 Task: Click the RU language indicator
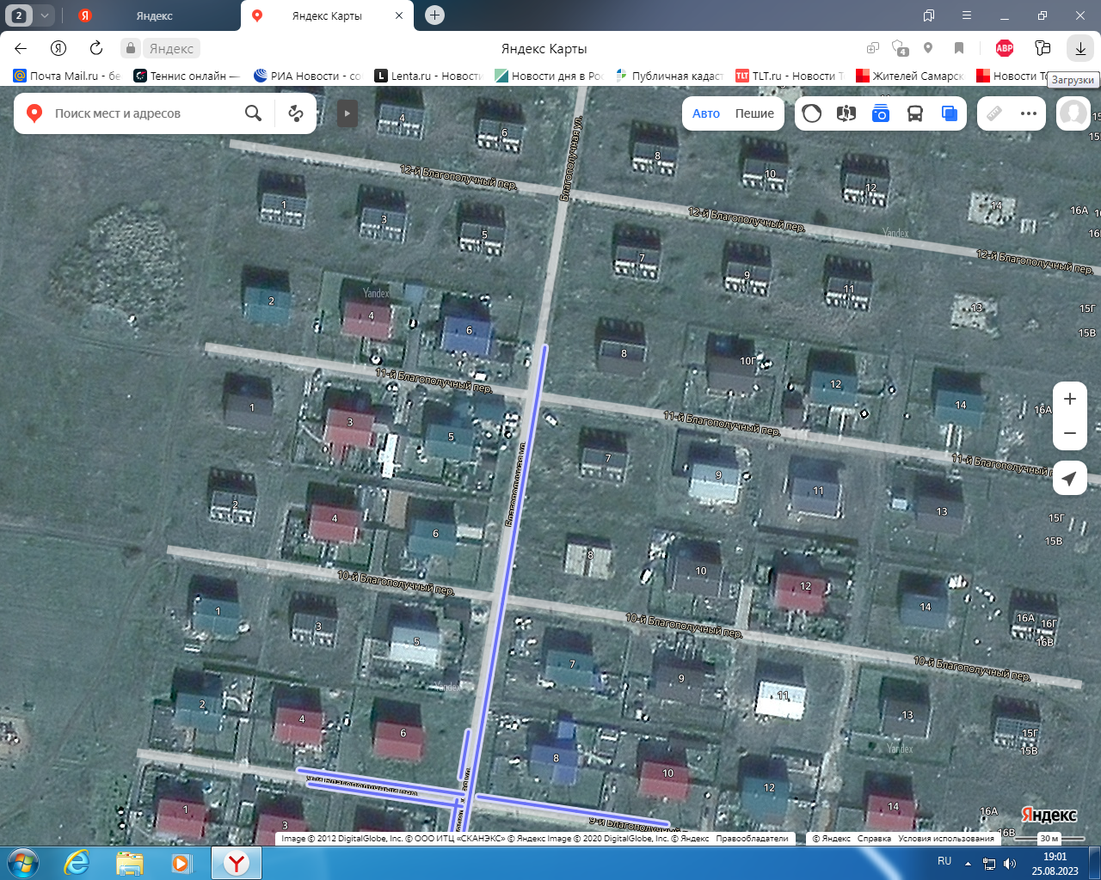pos(944,861)
